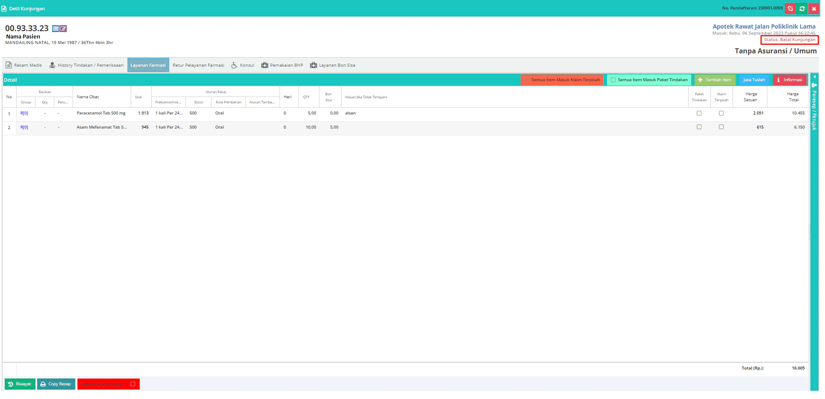Select Paracetamol Tab 500 mg drug name

(x=101, y=113)
